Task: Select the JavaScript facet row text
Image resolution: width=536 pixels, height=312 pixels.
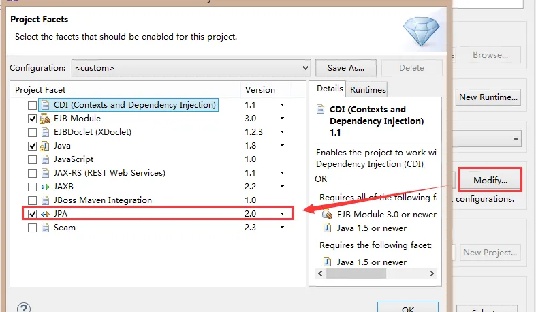Action: [74, 159]
